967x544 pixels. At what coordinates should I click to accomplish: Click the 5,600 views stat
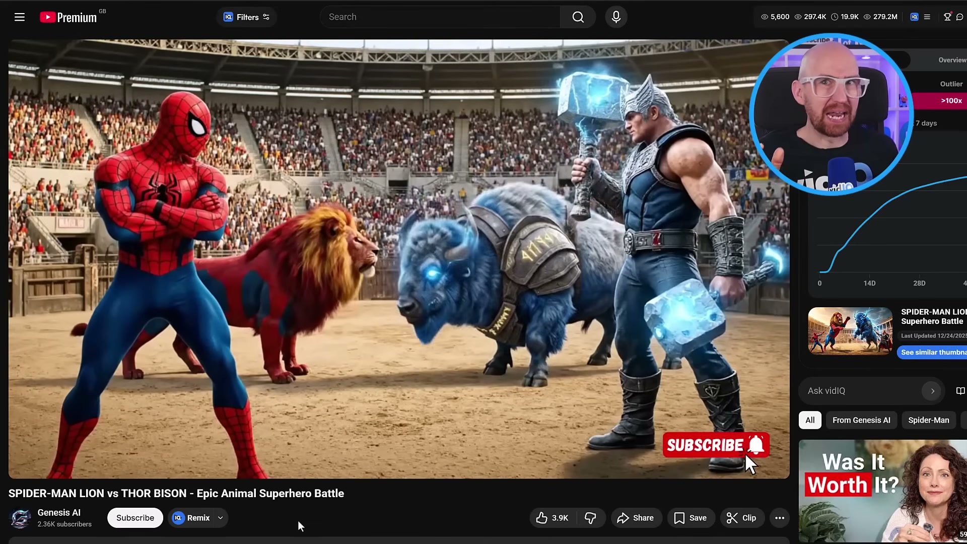[x=775, y=17]
